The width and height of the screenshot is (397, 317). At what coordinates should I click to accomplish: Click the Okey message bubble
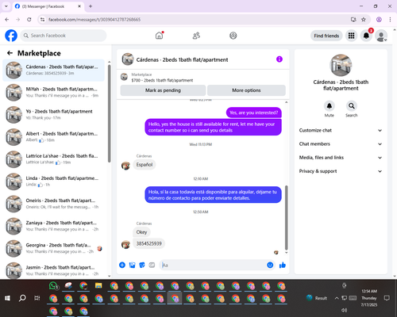[141, 232]
